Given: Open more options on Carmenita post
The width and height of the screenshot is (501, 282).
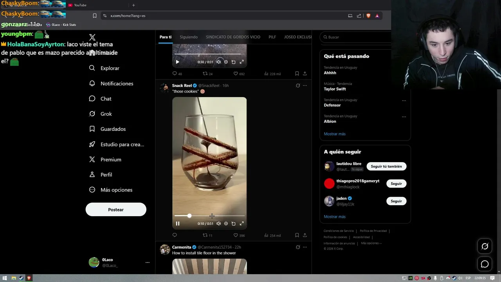Looking at the screenshot, I should (305, 247).
